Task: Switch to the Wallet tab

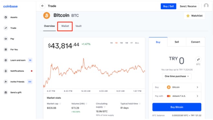Action: click(65, 26)
